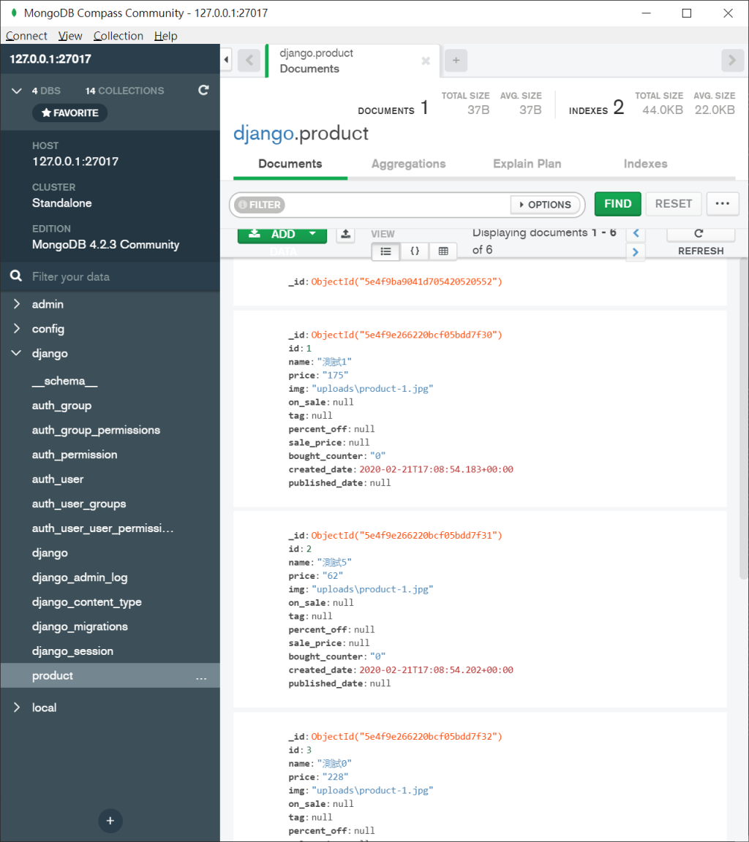The height and width of the screenshot is (842, 749).
Task: Select the auth_user_groups collection
Action: (79, 504)
